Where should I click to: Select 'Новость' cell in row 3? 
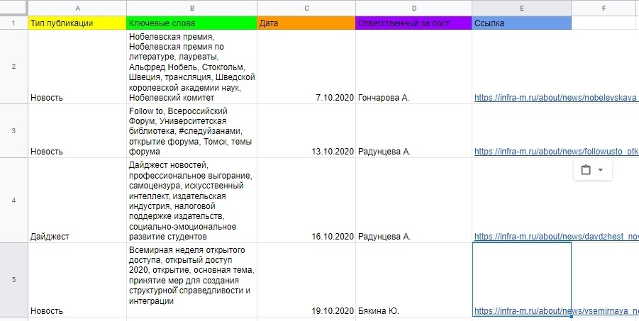coord(77,131)
